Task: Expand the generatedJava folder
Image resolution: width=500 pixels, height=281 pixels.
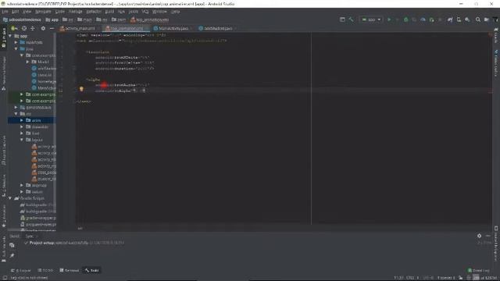Action: click(16, 108)
